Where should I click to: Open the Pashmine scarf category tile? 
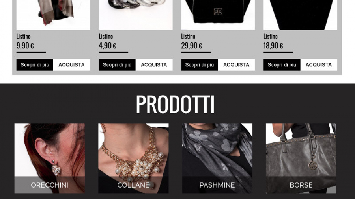point(217,158)
